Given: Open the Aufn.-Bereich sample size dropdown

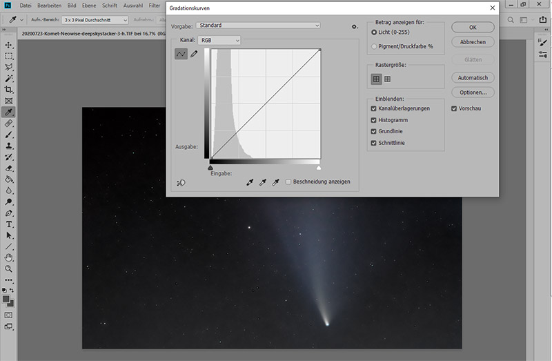Looking at the screenshot, I should [95, 20].
